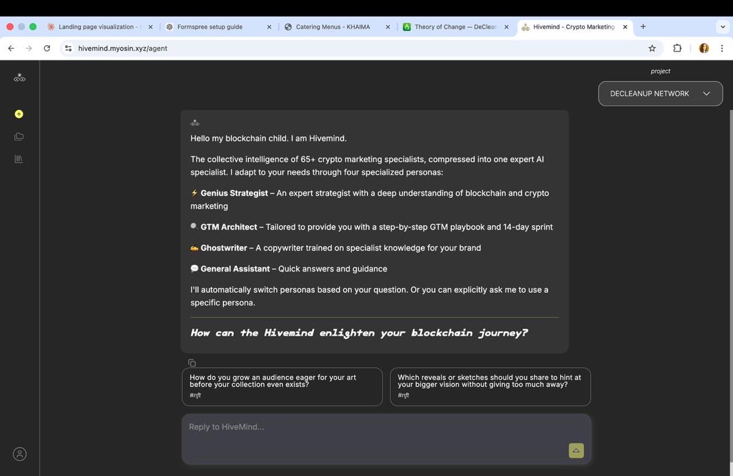
Task: Open the DECLEANUP NETWORK project dropdown
Action: (660, 93)
